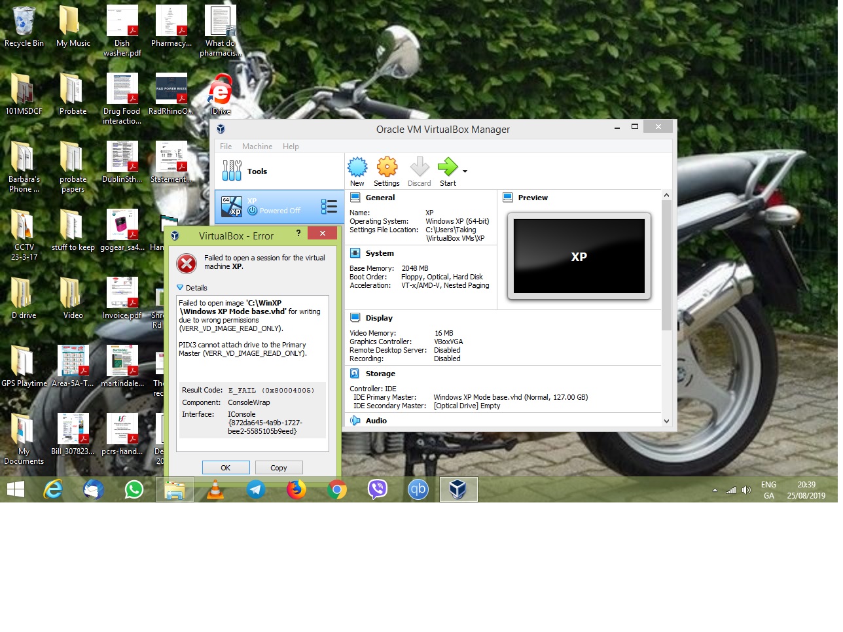The height and width of the screenshot is (632, 843).
Task: Click the details pane scroll down arrow
Action: click(666, 421)
